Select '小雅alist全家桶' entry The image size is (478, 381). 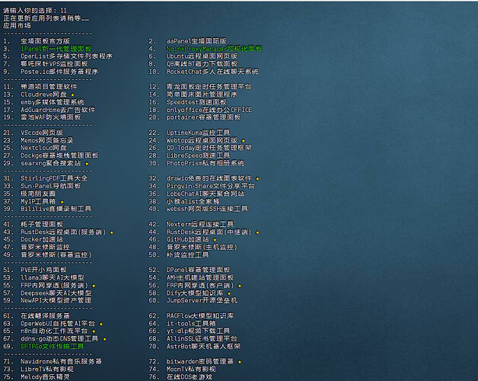[193, 201]
